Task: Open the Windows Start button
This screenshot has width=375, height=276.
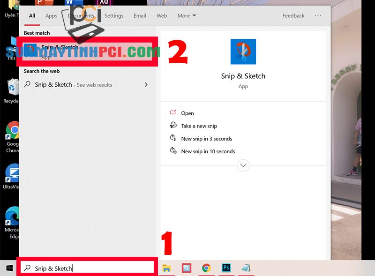Action: [9, 268]
